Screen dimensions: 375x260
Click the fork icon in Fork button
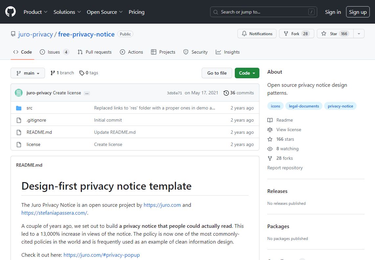pyautogui.click(x=286, y=34)
